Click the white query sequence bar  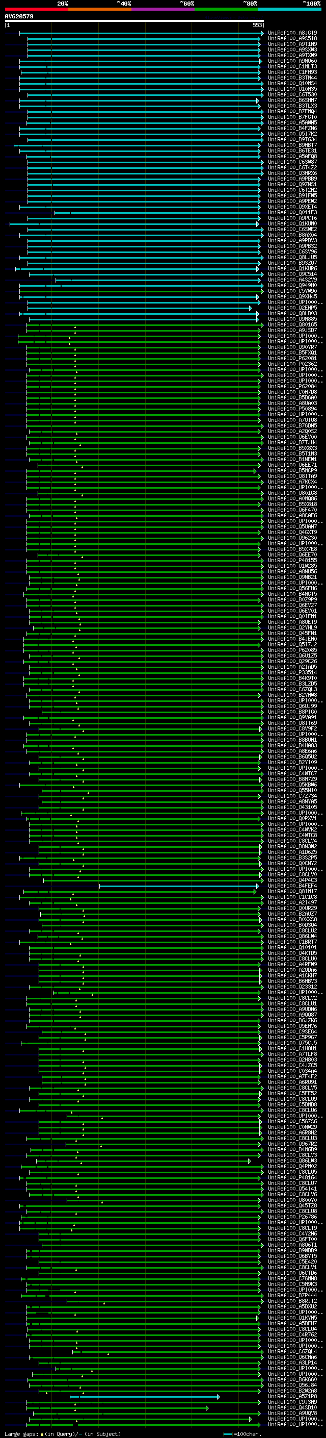[x=134, y=21]
